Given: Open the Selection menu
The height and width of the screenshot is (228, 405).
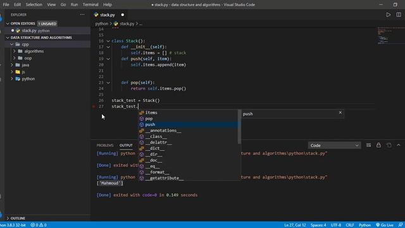Looking at the screenshot, I should pos(34,4).
